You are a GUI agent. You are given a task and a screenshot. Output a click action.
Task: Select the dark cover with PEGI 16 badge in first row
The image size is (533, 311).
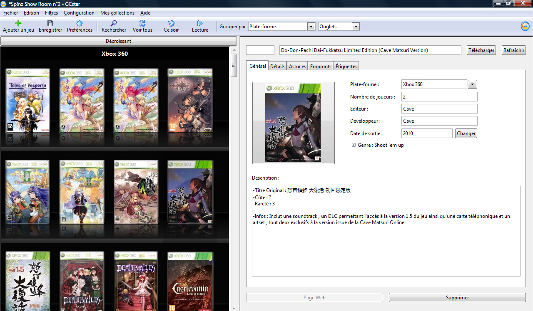click(x=190, y=101)
